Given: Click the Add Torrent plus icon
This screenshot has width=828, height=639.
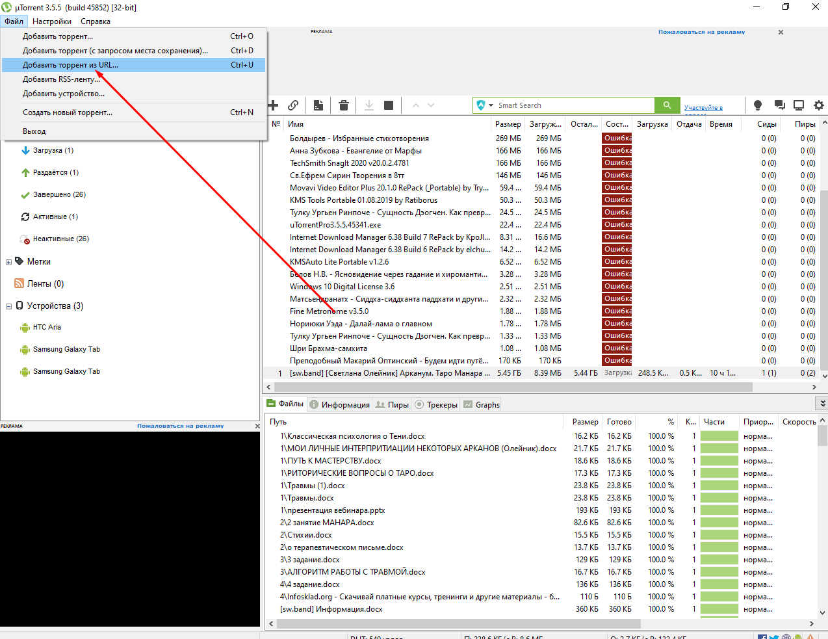Looking at the screenshot, I should tap(274, 105).
